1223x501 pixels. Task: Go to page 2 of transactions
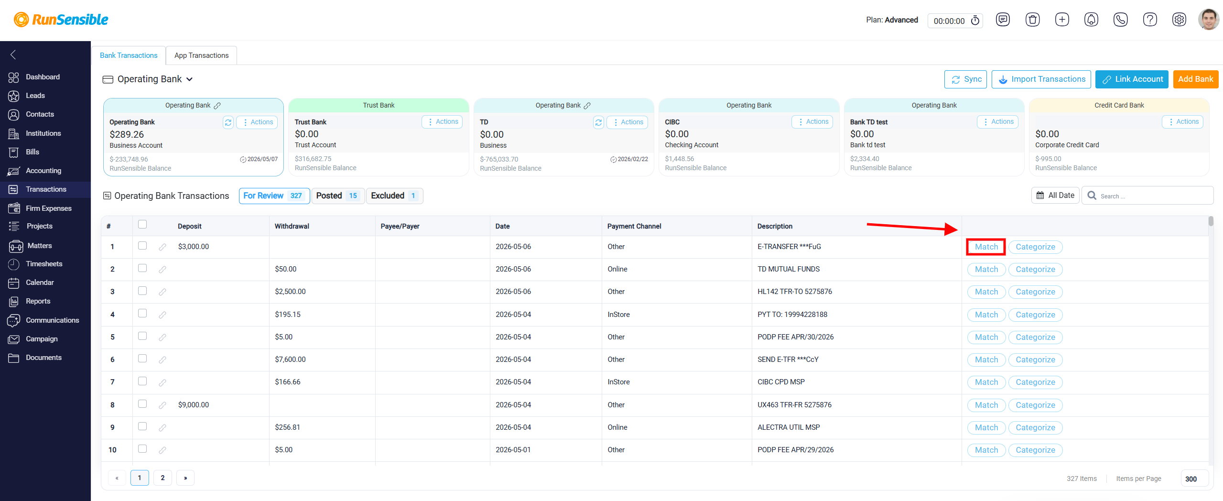pyautogui.click(x=162, y=478)
